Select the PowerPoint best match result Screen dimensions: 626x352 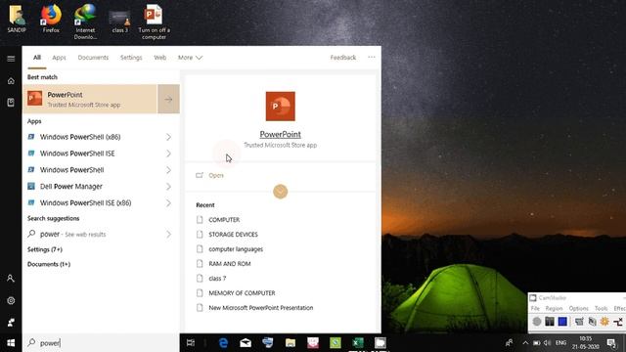(x=90, y=99)
